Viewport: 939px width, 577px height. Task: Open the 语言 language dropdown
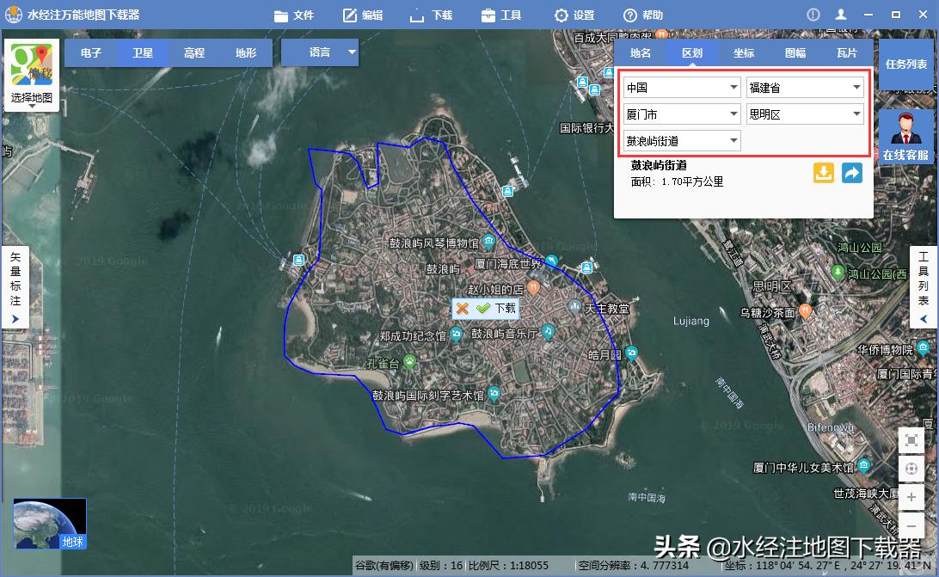tap(320, 52)
